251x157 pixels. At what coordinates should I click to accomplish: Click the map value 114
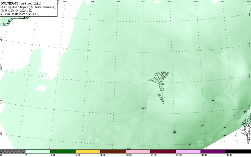144,108
